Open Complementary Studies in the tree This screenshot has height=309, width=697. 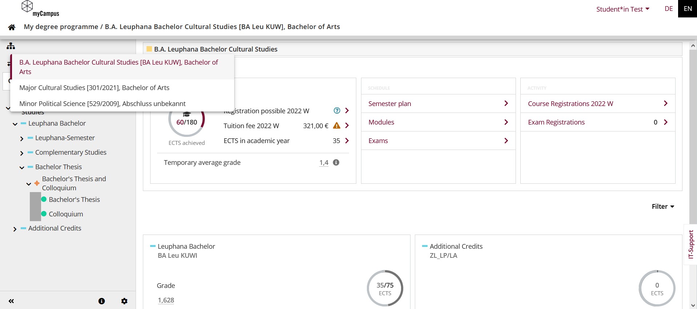point(71,152)
